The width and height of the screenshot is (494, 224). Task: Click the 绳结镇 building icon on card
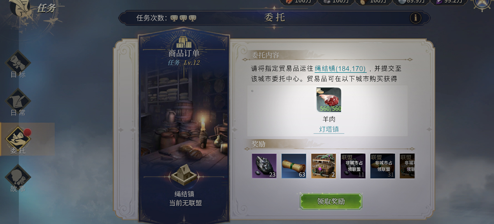tap(184, 175)
